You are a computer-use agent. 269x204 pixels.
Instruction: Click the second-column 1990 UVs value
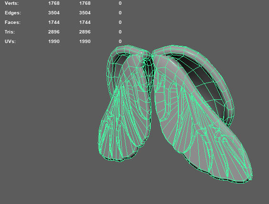click(85, 42)
